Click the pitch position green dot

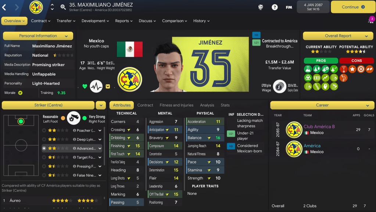tap(21, 121)
